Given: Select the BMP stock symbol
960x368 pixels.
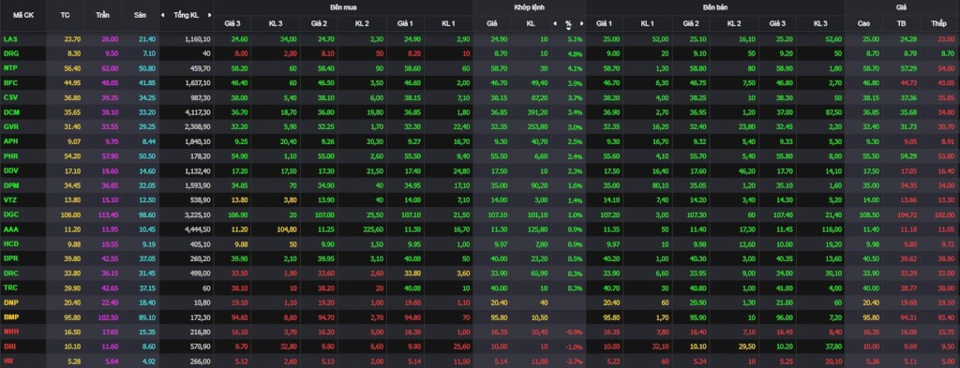Looking at the screenshot, I should pyautogui.click(x=10, y=316).
